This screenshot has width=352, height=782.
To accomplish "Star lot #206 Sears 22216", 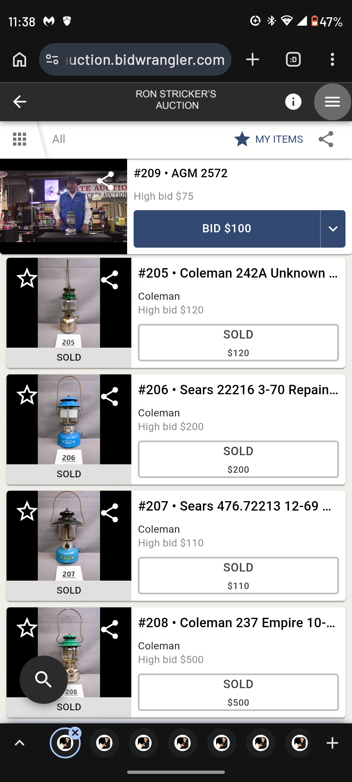I will pos(27,395).
